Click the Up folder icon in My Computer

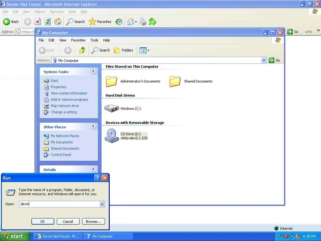coord(82,50)
